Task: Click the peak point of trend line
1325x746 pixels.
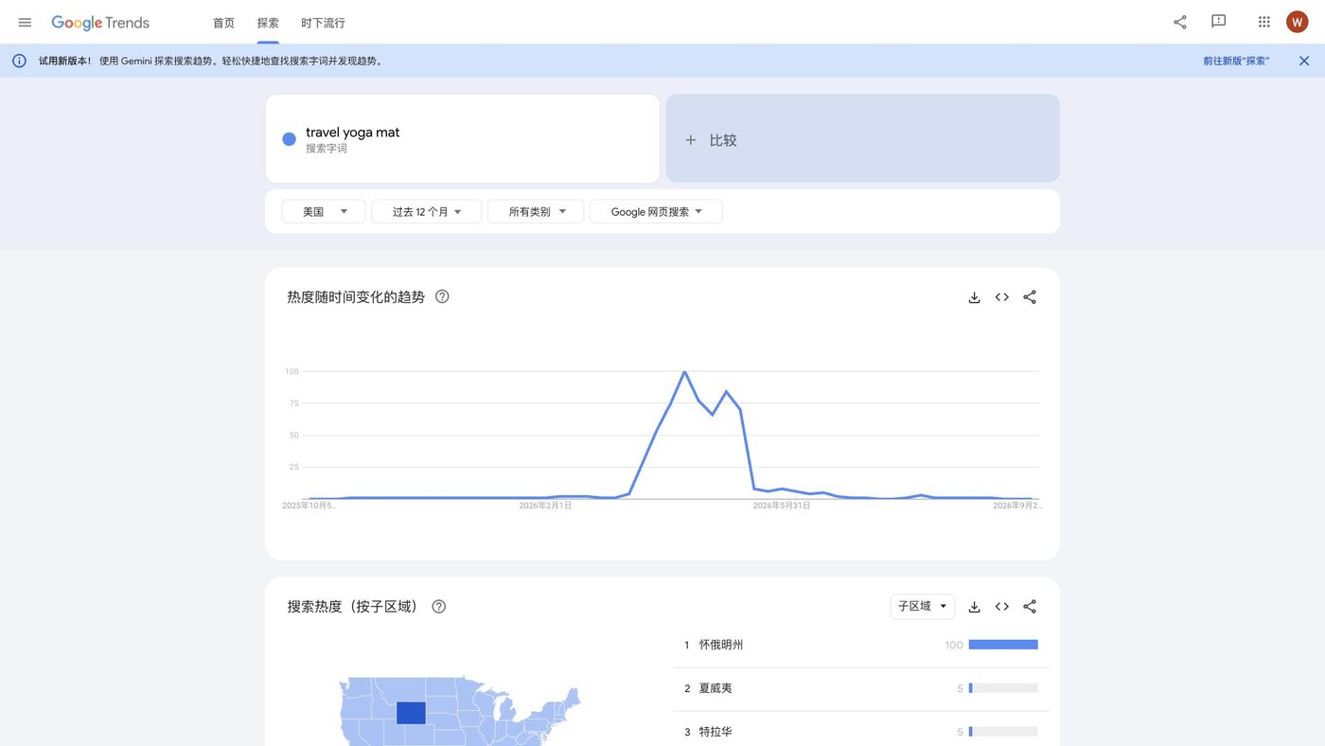Action: [684, 372]
